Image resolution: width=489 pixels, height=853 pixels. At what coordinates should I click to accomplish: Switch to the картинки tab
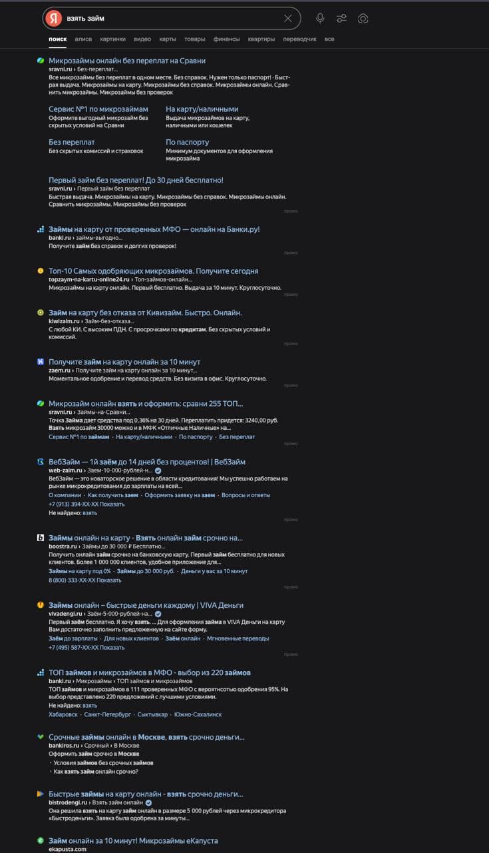click(x=112, y=39)
